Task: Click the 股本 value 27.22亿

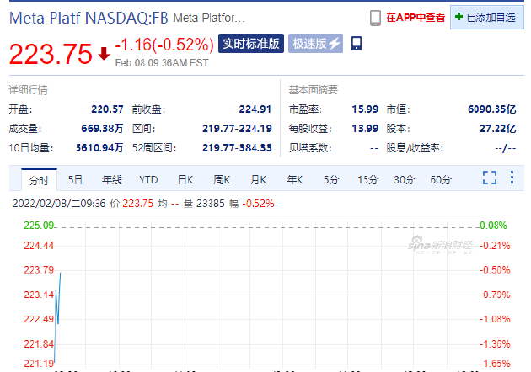Action: coord(497,129)
